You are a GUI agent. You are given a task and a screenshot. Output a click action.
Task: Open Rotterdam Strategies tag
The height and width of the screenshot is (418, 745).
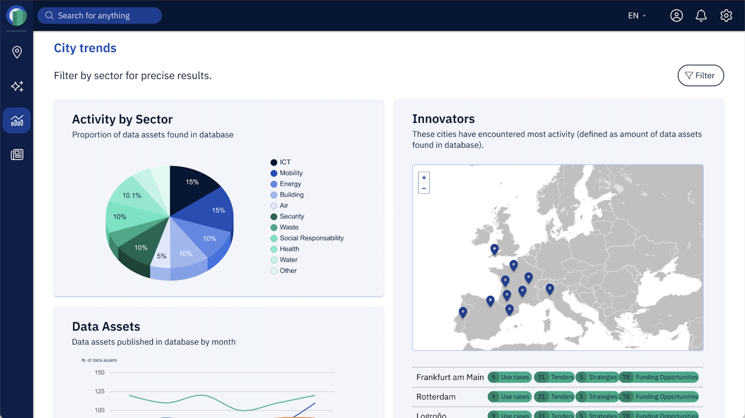[x=597, y=397]
